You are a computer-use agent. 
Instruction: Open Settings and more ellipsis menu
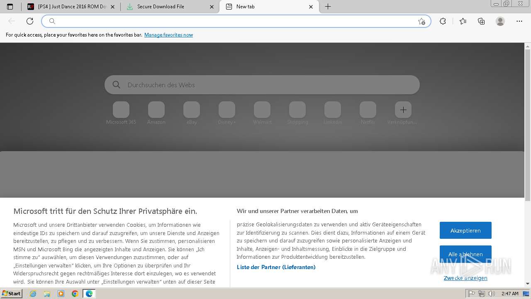pyautogui.click(x=519, y=21)
